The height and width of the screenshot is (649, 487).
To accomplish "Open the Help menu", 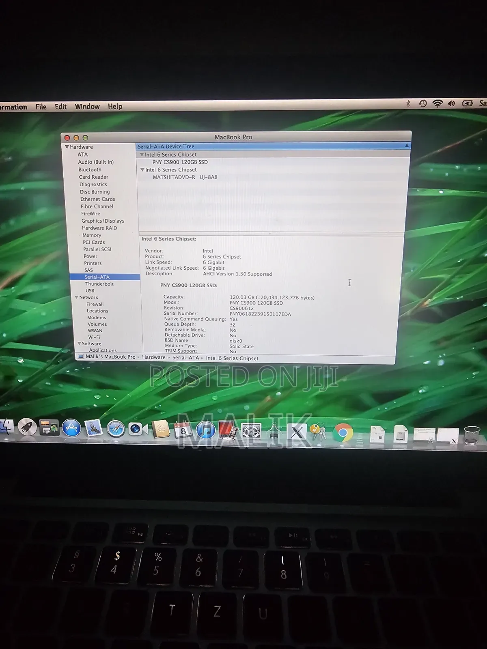I will (x=115, y=106).
